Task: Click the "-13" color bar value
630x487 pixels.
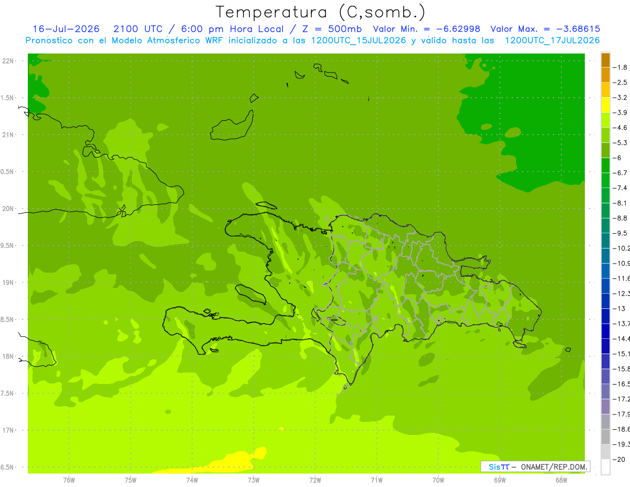Action: (x=619, y=309)
